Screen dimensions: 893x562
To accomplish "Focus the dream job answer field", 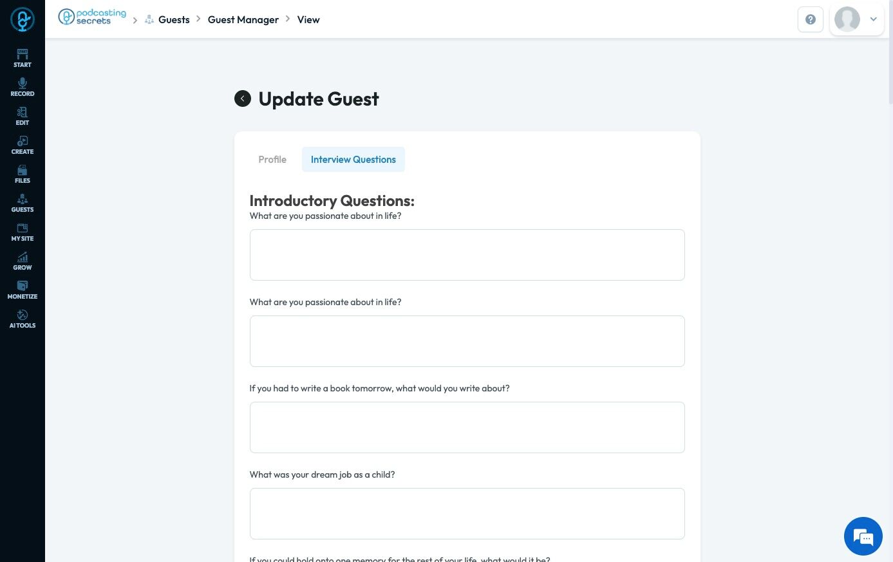I will coord(467,513).
